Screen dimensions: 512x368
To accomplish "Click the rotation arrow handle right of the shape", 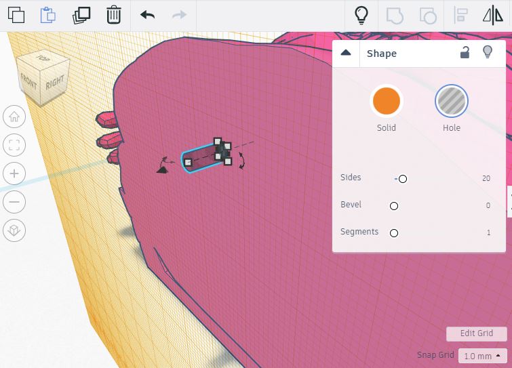I will pyautogui.click(x=241, y=161).
